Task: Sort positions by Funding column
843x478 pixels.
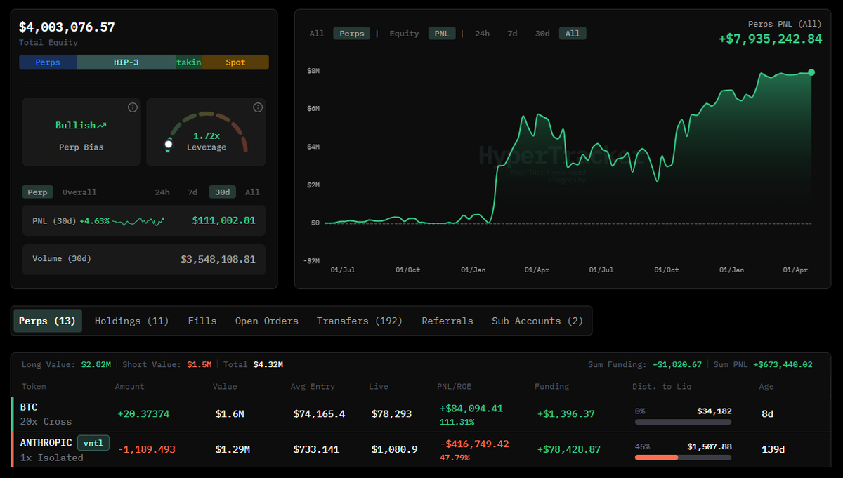Action: click(551, 386)
